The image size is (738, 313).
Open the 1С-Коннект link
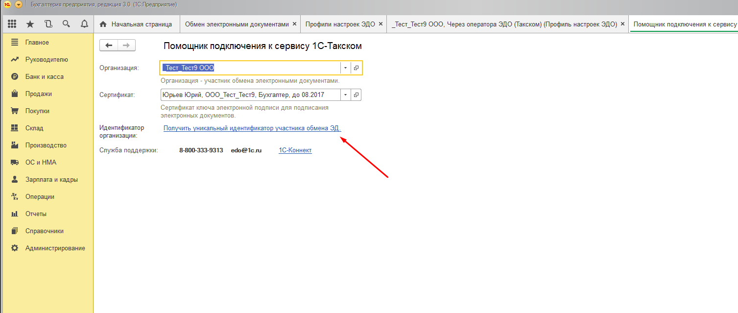click(295, 150)
